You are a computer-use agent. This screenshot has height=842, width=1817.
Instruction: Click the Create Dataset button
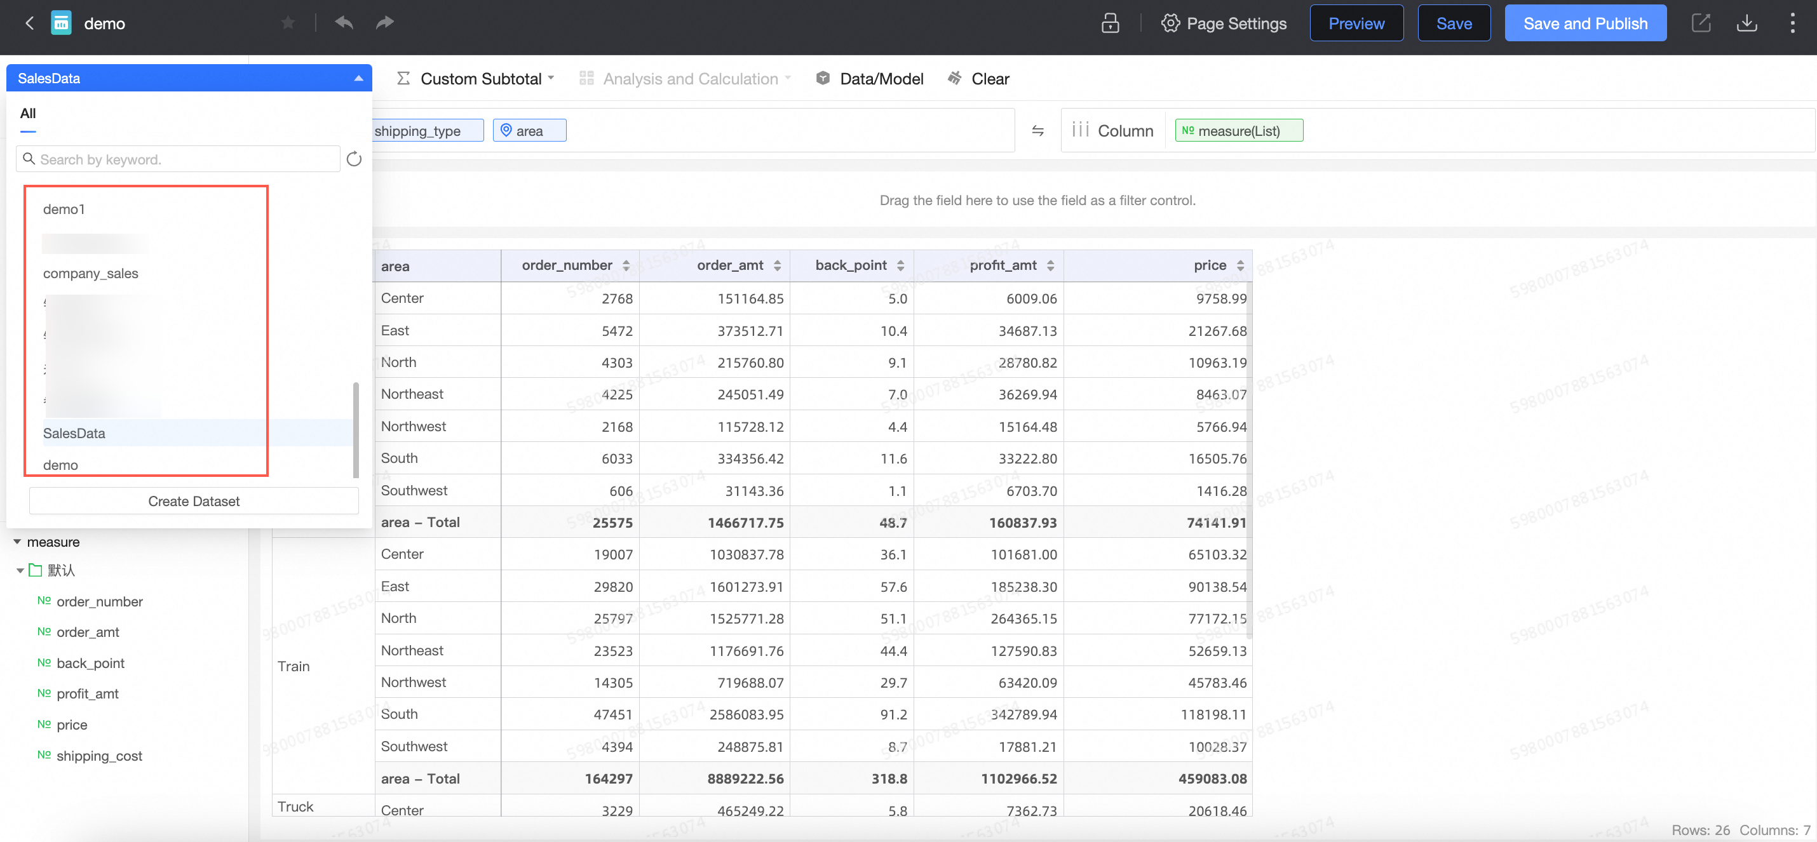193,500
